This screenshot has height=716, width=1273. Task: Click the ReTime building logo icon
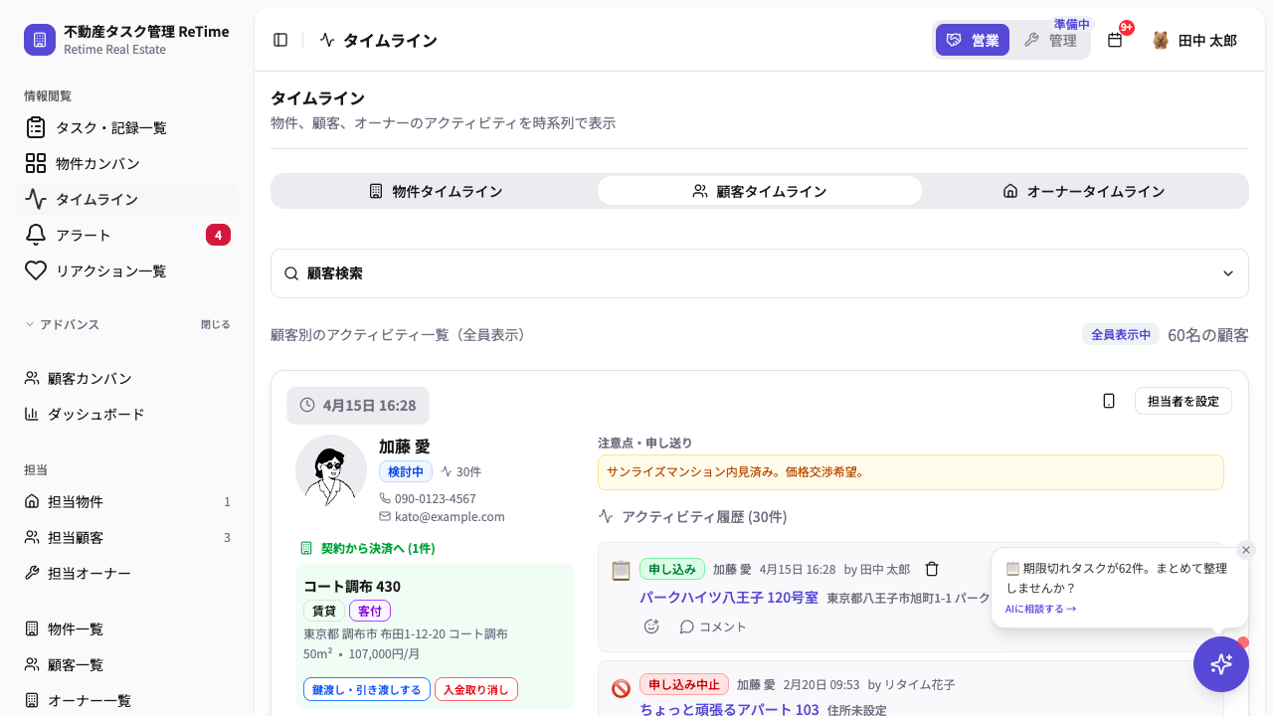(40, 40)
